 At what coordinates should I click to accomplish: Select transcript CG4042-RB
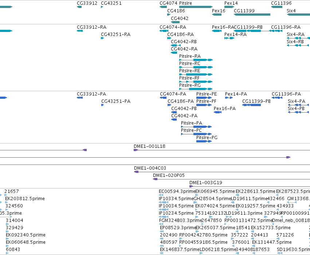point(176,45)
